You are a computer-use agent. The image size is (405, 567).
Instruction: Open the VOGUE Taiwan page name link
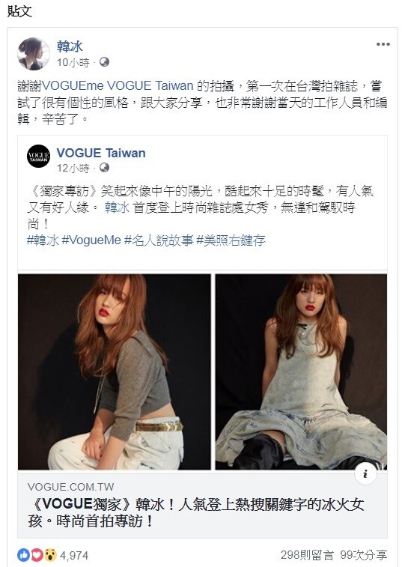click(101, 153)
